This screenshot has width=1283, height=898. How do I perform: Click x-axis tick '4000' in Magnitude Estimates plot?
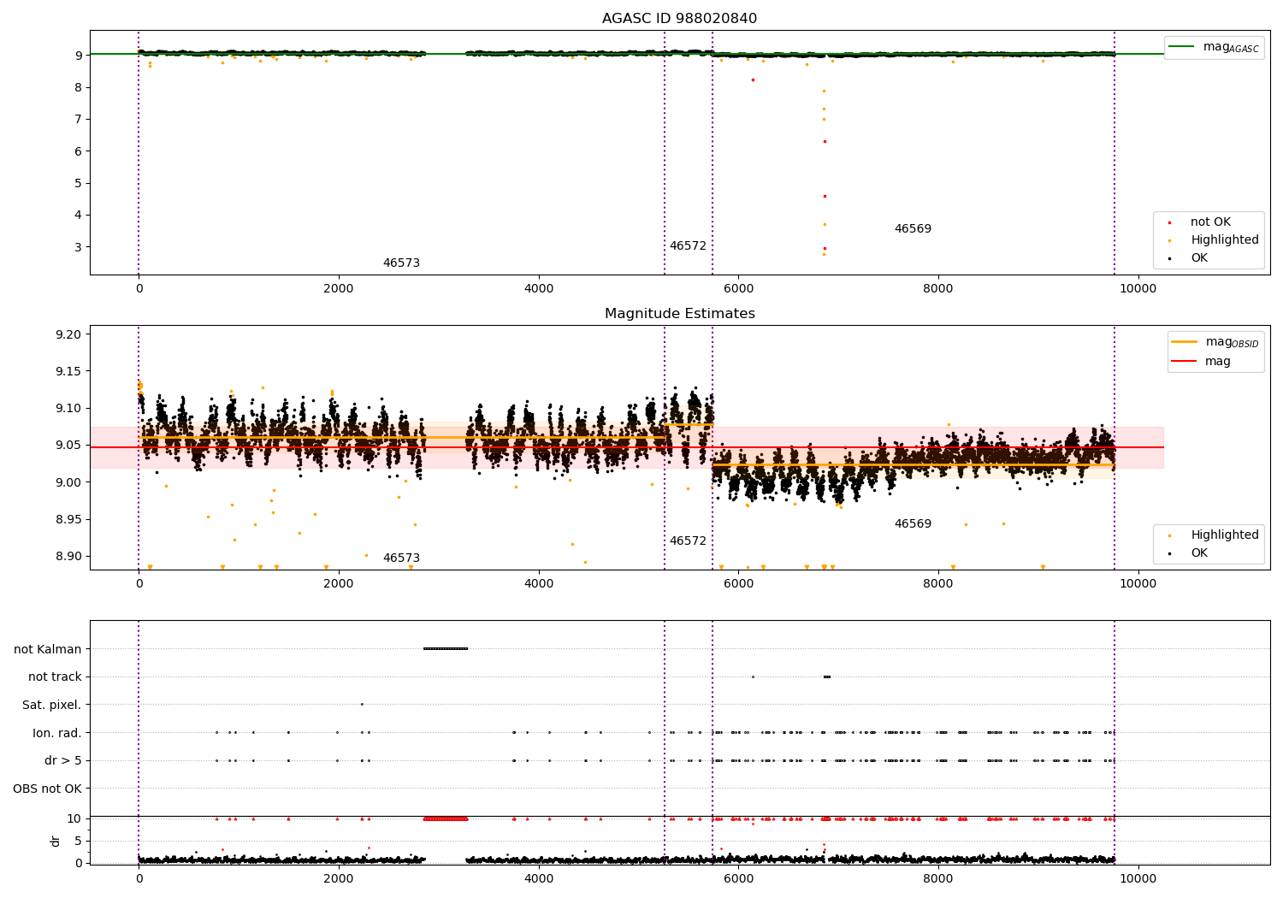tap(538, 584)
